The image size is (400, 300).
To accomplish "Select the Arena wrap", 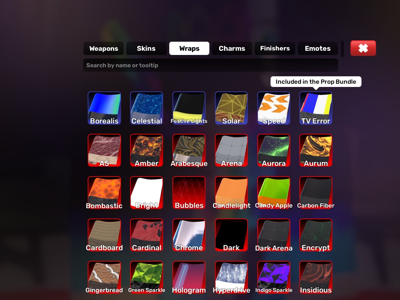I will tap(231, 151).
